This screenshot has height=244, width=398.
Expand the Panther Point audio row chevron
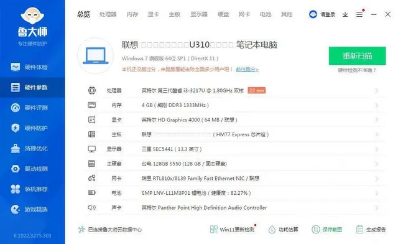377,208
